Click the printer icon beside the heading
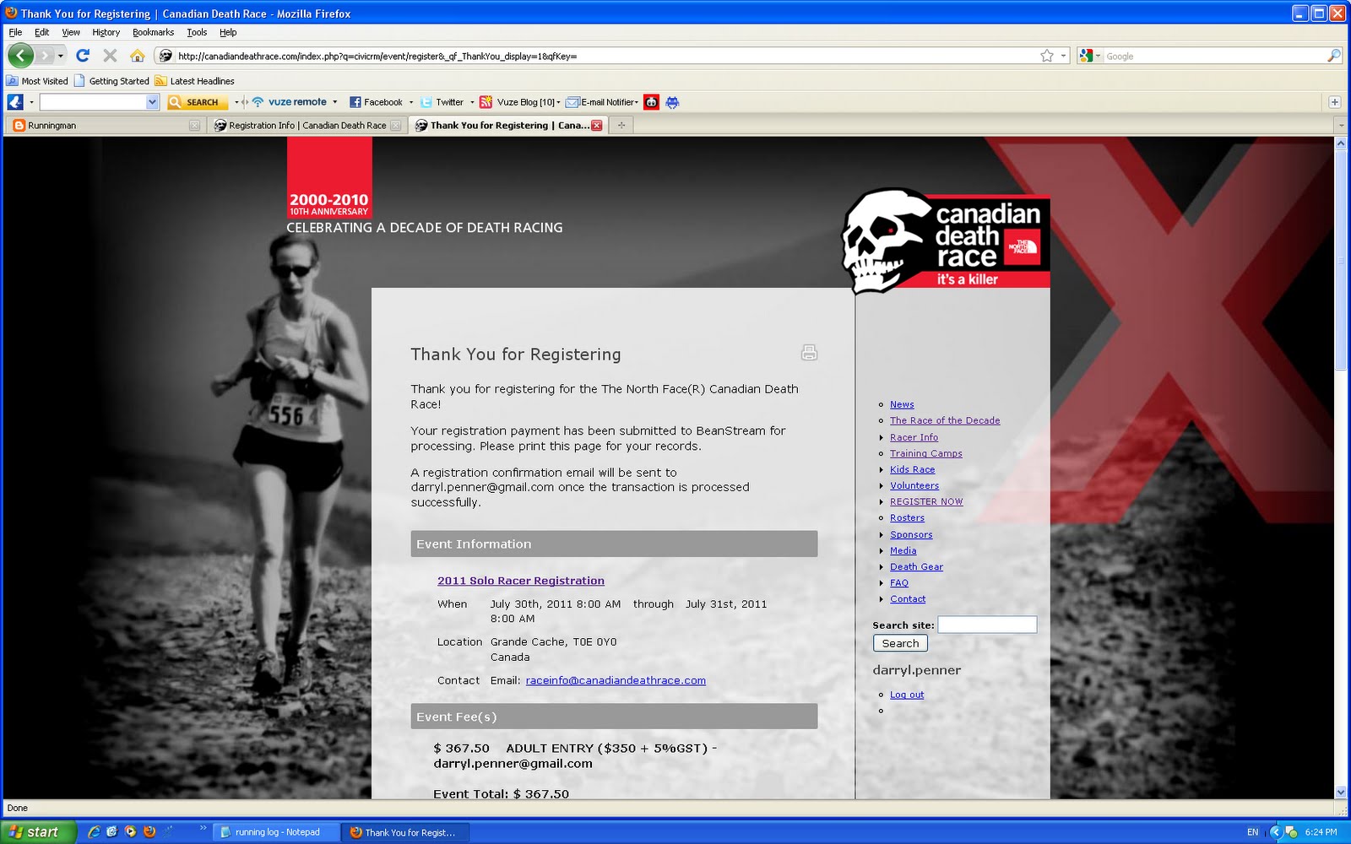Viewport: 1351px width, 844px height. point(809,353)
